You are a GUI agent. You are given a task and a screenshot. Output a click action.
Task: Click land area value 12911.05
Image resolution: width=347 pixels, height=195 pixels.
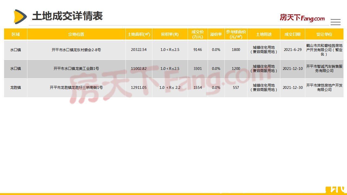(x=139, y=87)
